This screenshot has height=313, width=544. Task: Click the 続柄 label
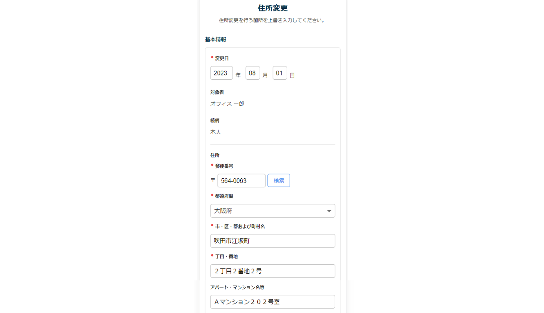pyautogui.click(x=215, y=121)
